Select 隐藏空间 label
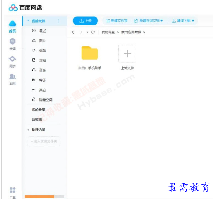The width and height of the screenshot is (213, 199). (46, 100)
